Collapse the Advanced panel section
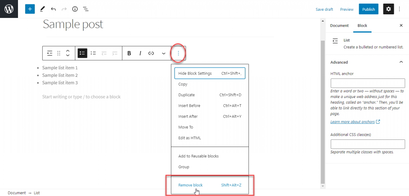Screen dimensions: 409x196 (x=401, y=62)
